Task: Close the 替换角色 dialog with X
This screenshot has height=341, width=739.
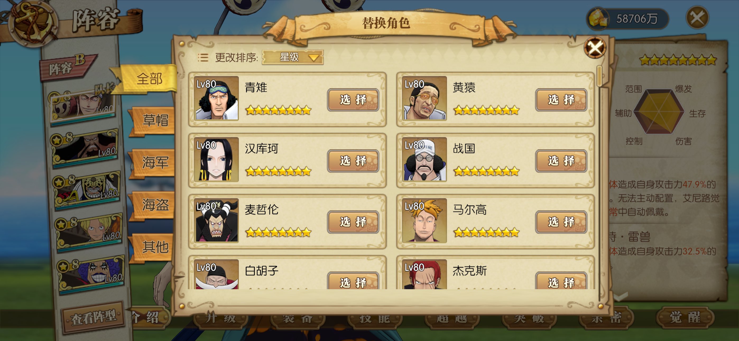Action: pyautogui.click(x=595, y=48)
